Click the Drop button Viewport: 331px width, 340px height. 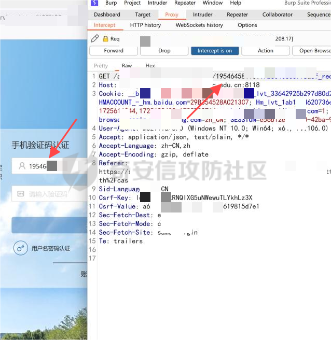164,51
